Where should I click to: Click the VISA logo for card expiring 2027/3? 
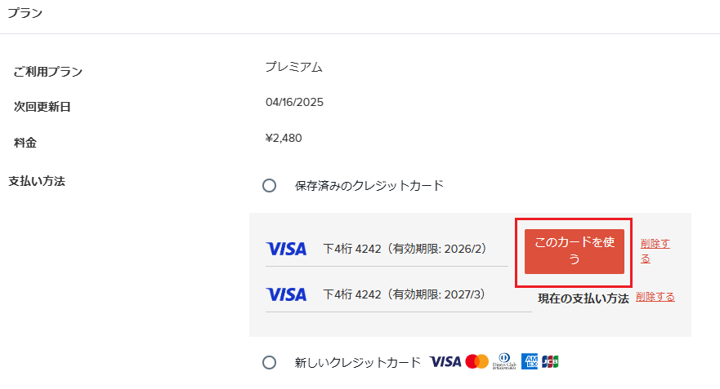(x=286, y=294)
